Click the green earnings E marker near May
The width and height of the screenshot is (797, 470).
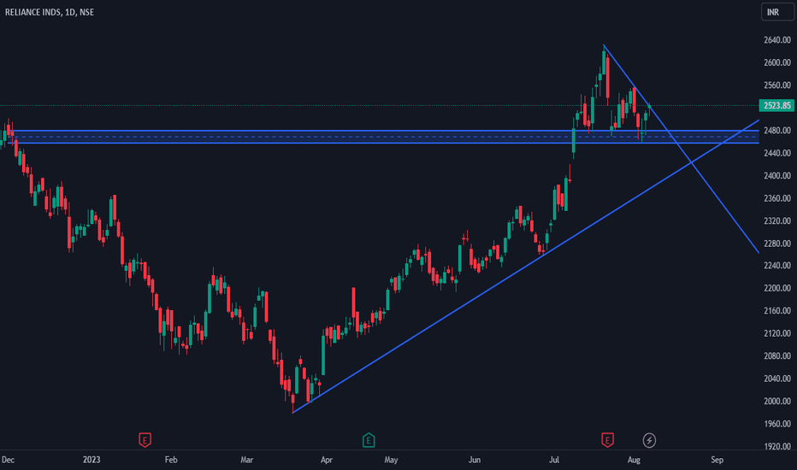pos(369,440)
